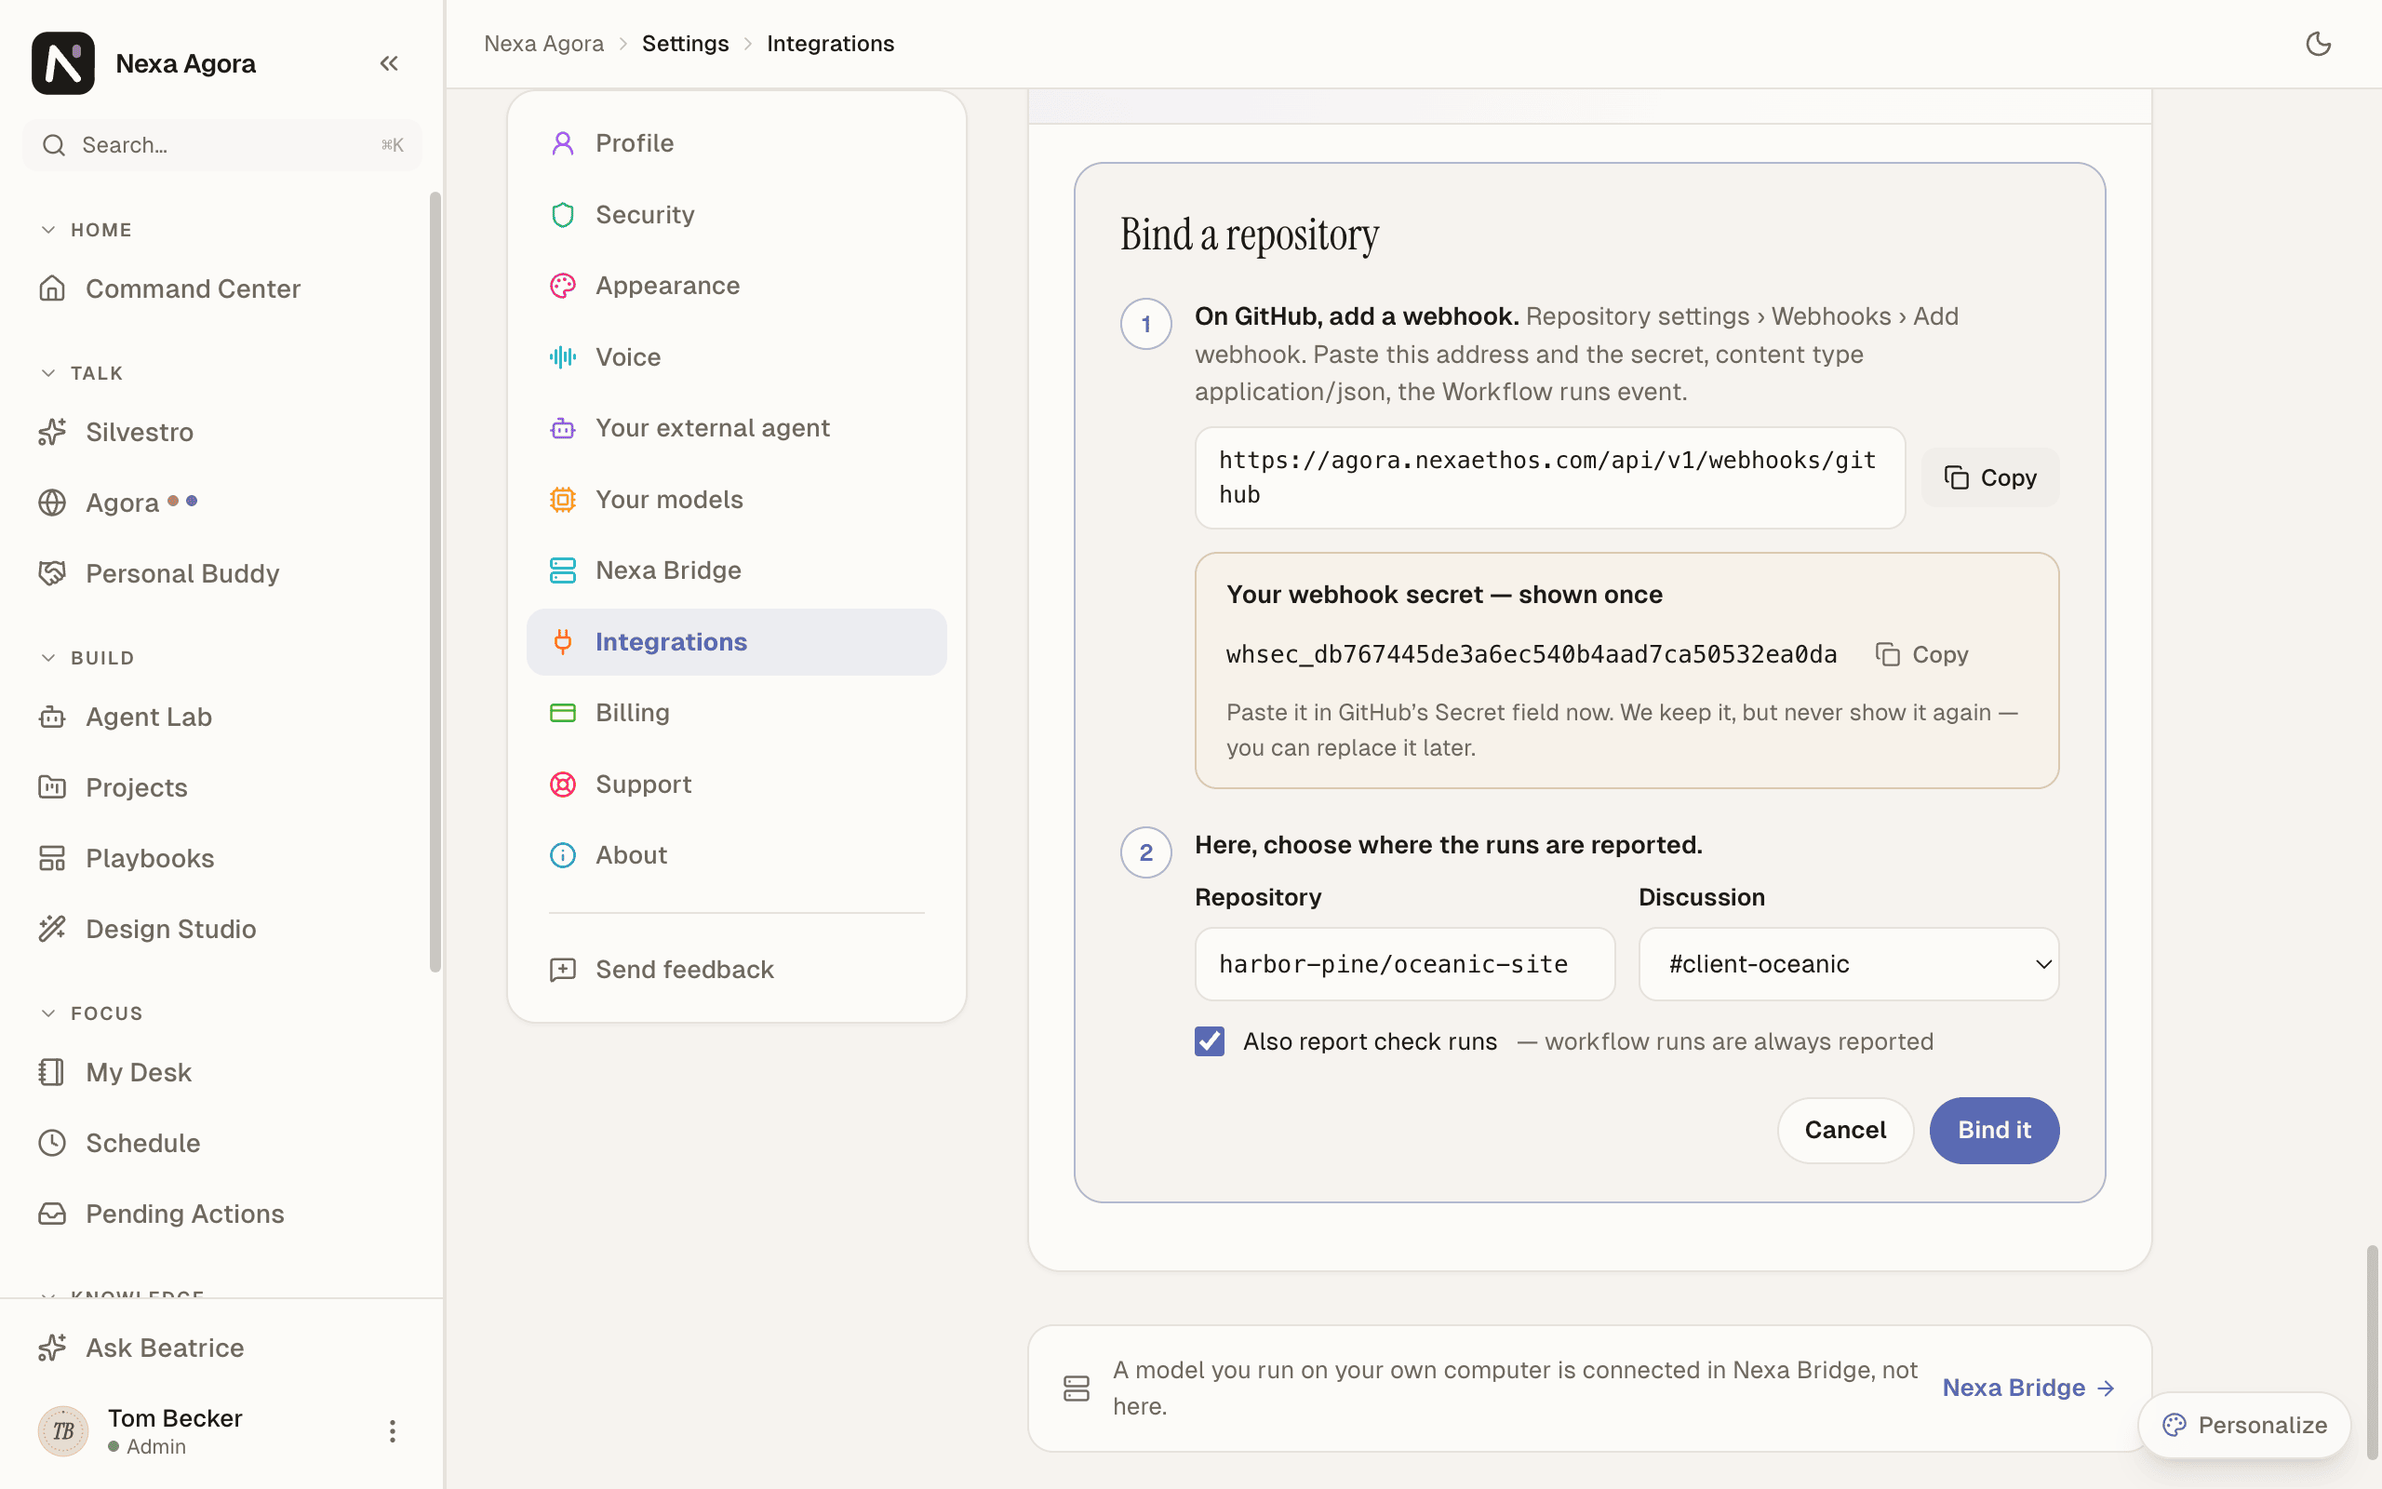
Task: Copy the webhook secret
Action: [1921, 655]
